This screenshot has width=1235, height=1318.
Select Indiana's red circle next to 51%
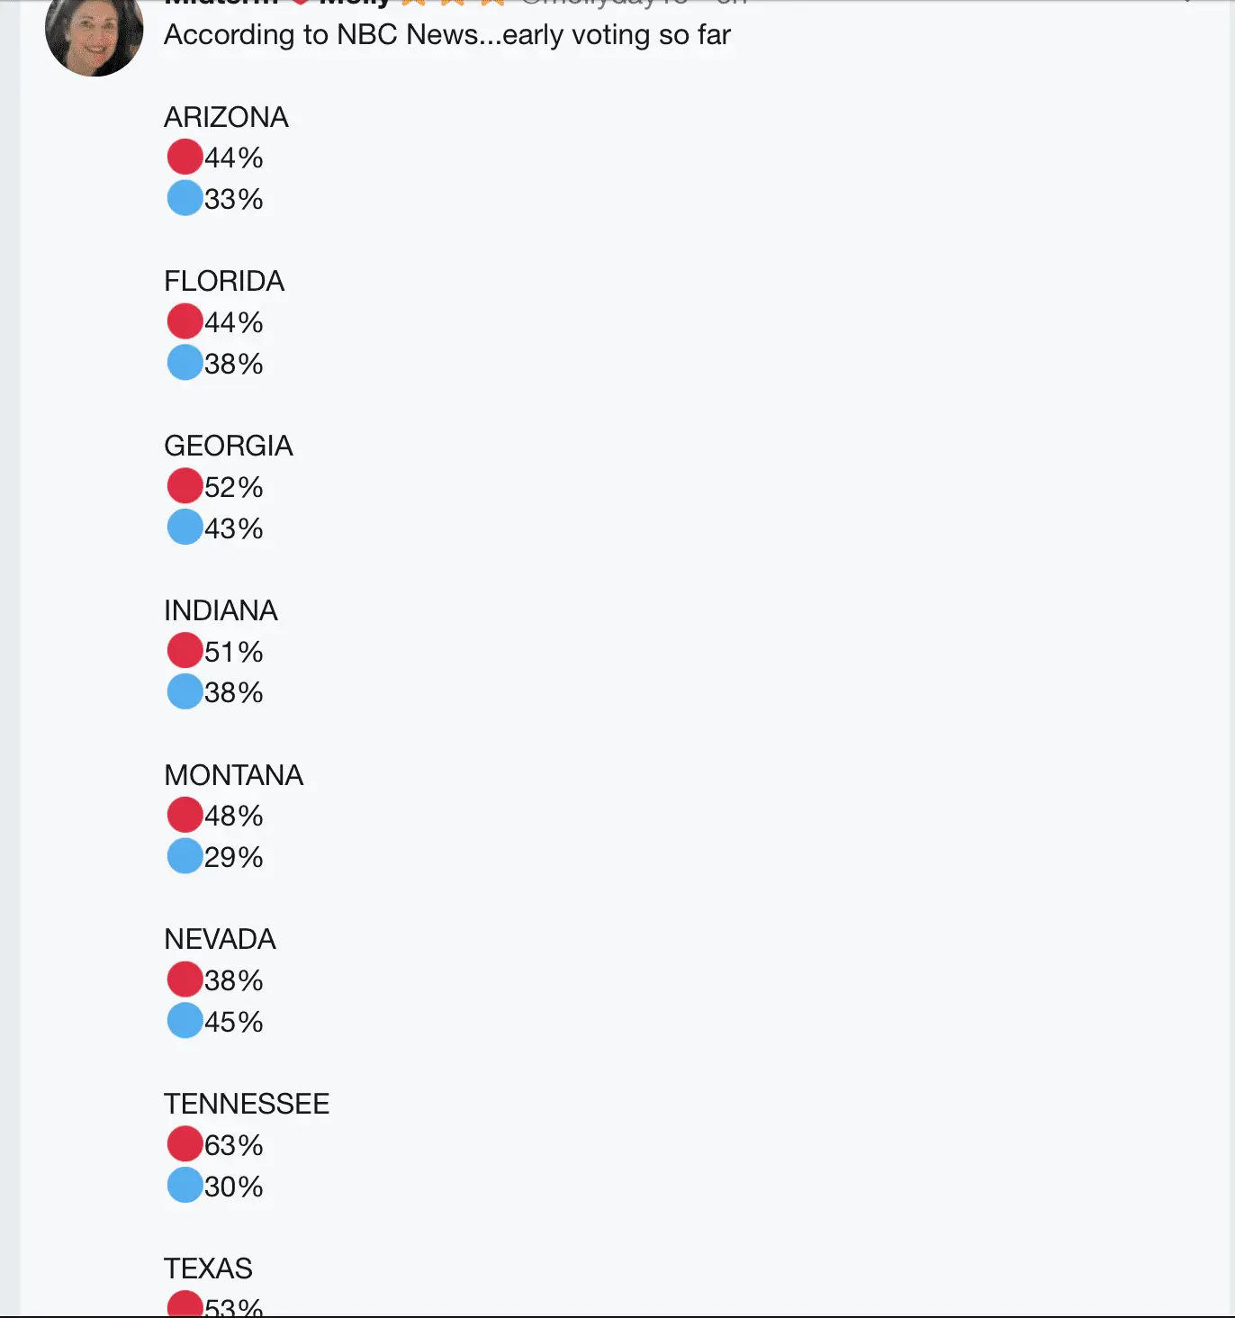point(185,650)
